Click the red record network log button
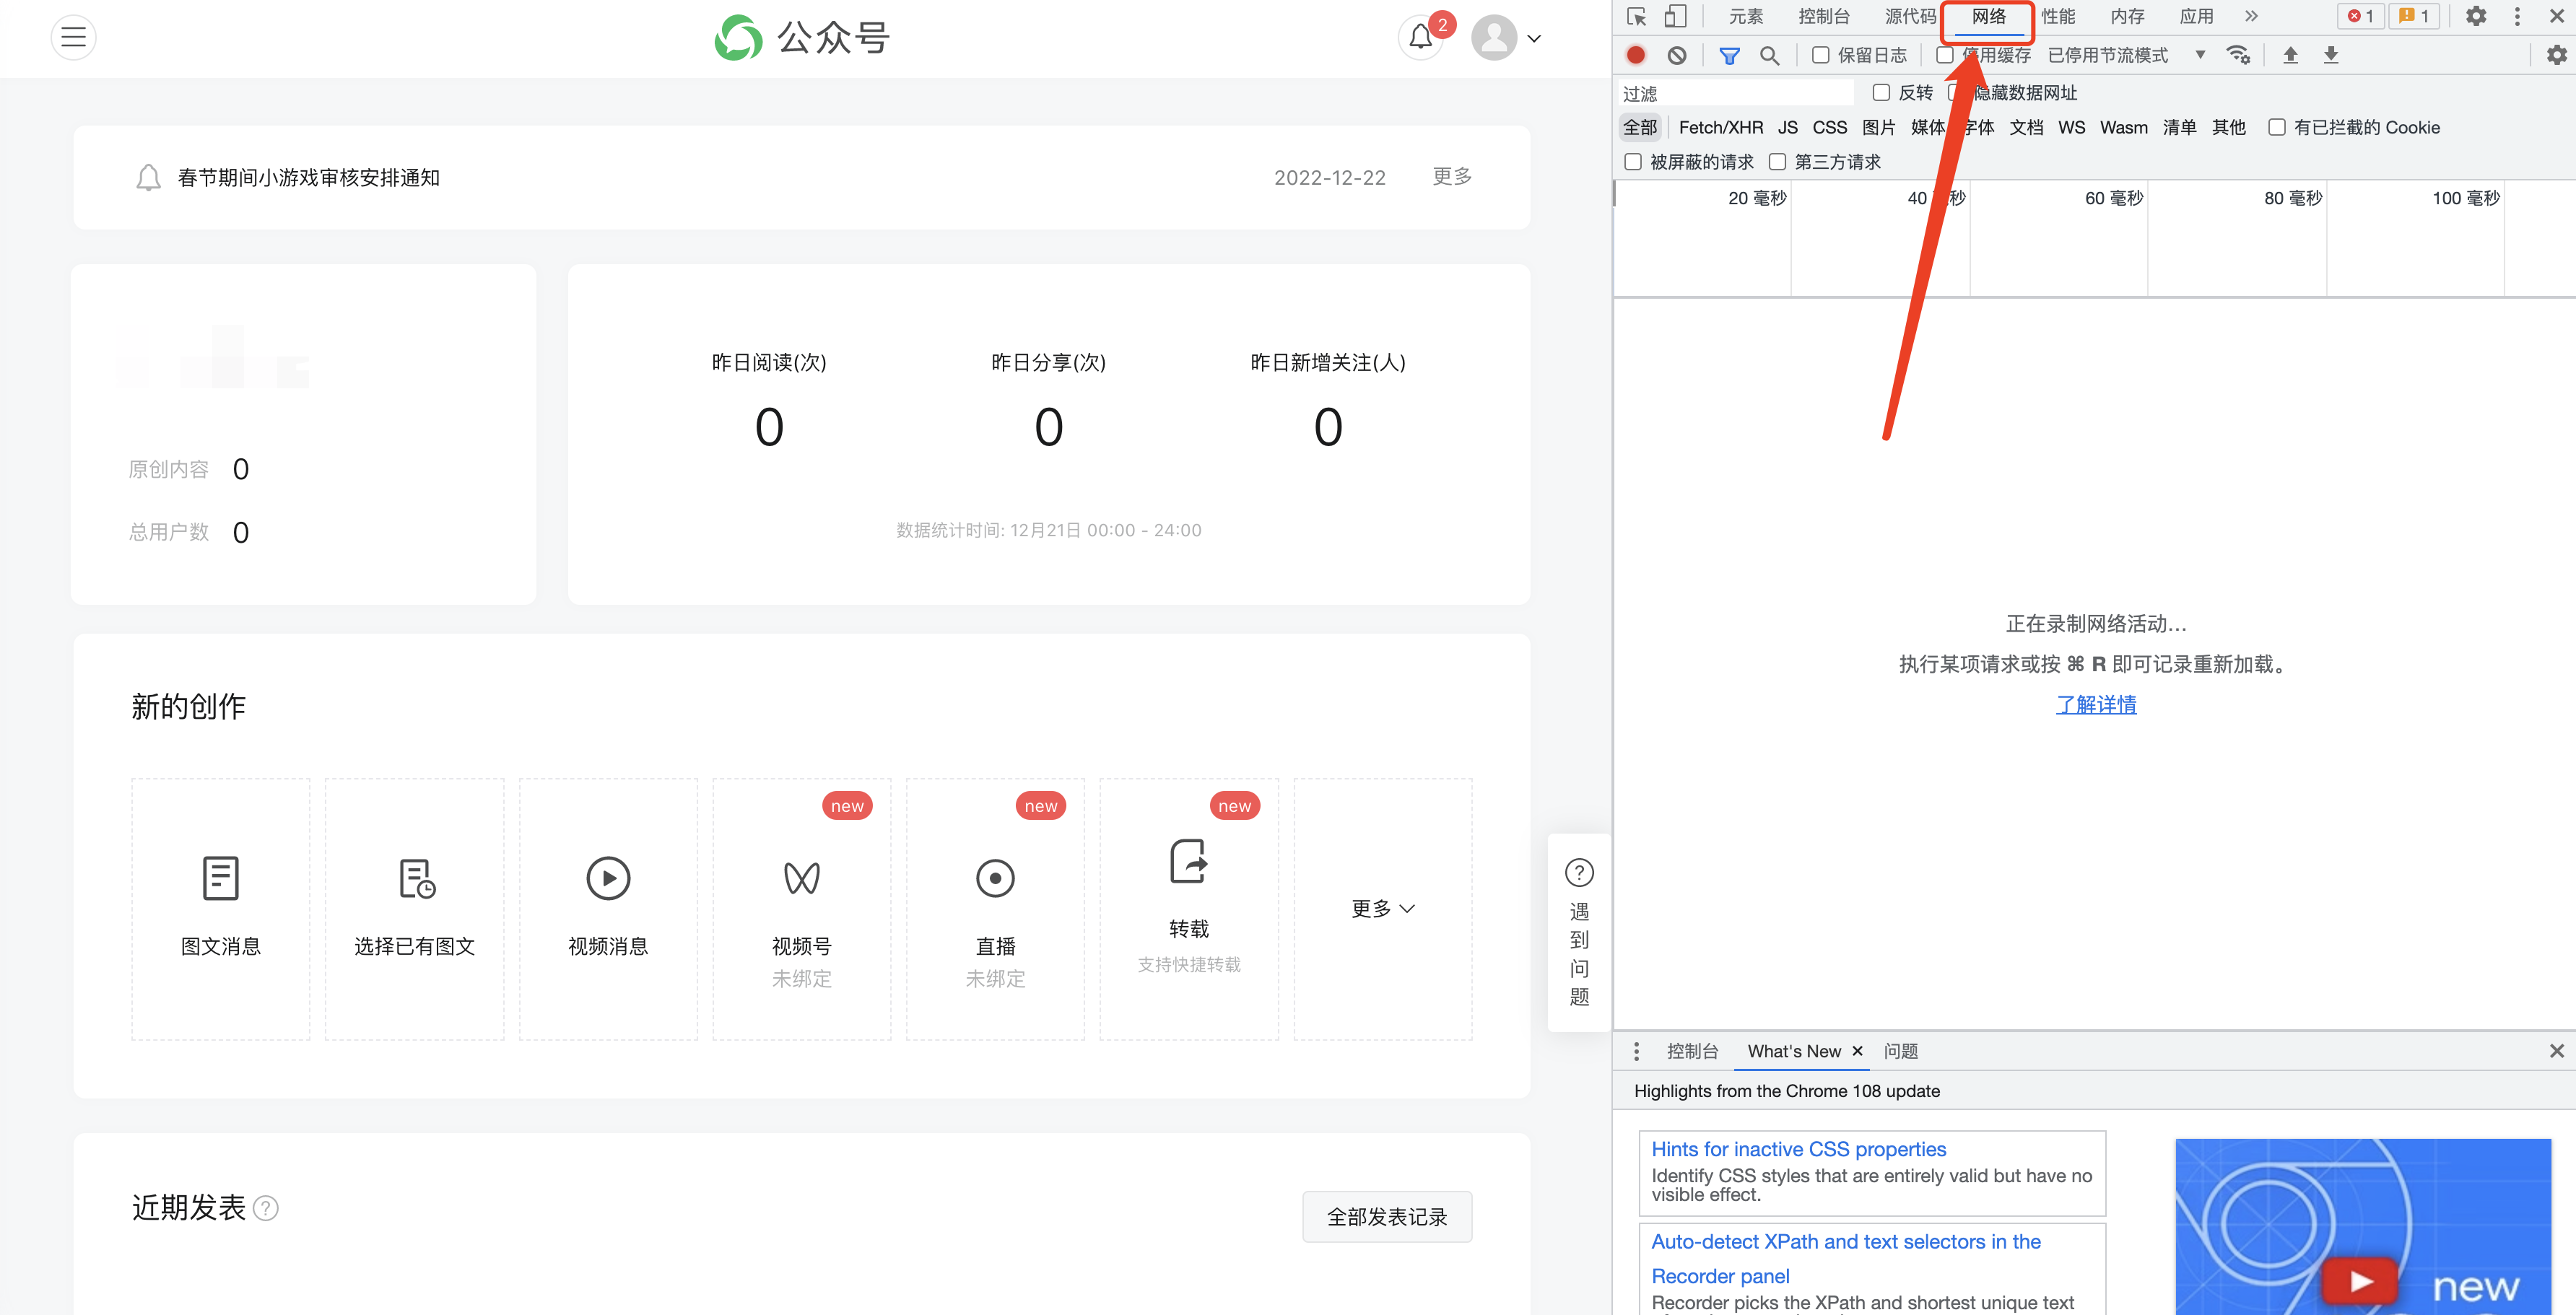Viewport: 2576px width, 1315px height. coord(1636,55)
